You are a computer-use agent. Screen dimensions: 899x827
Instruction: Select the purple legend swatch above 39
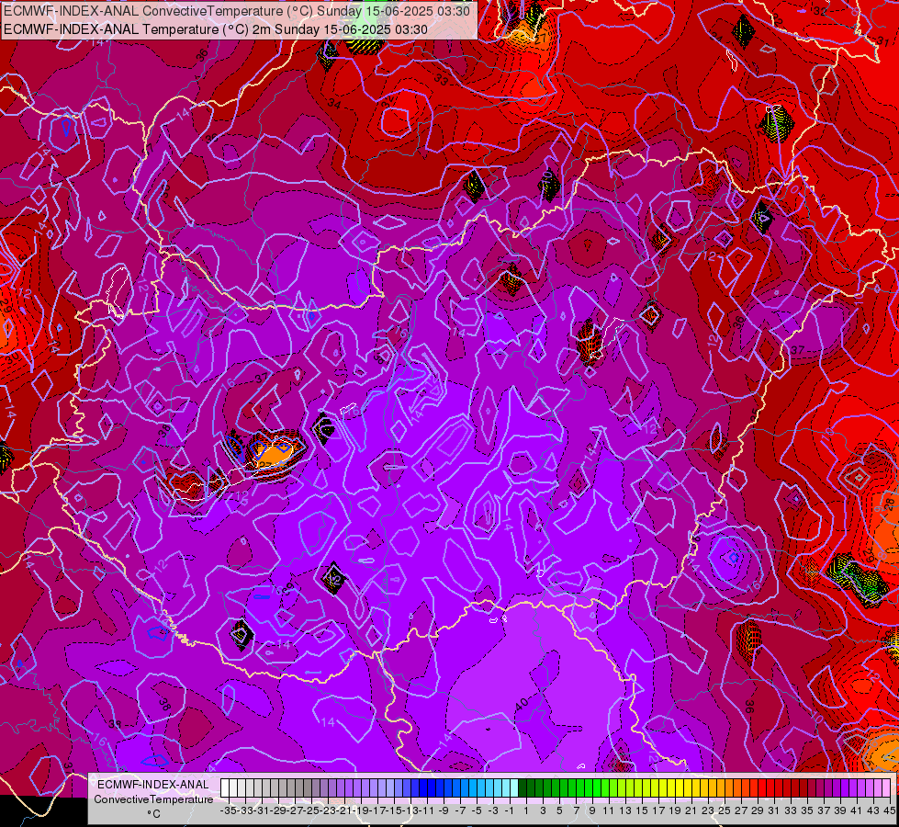tap(837, 787)
